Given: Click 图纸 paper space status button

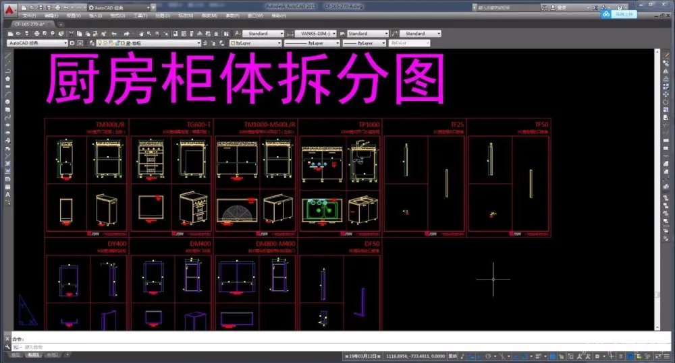Looking at the screenshot, I should [x=453, y=356].
